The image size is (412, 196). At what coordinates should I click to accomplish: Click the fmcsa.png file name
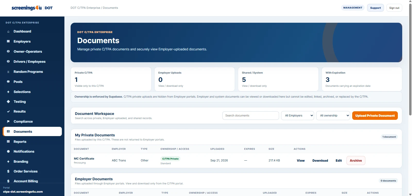tap(80, 163)
